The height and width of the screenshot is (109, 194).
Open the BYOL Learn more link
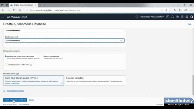[x=15, y=83]
